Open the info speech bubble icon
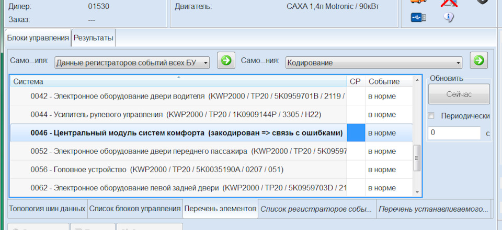Screen dimensions: 502x230 tap(449, 17)
